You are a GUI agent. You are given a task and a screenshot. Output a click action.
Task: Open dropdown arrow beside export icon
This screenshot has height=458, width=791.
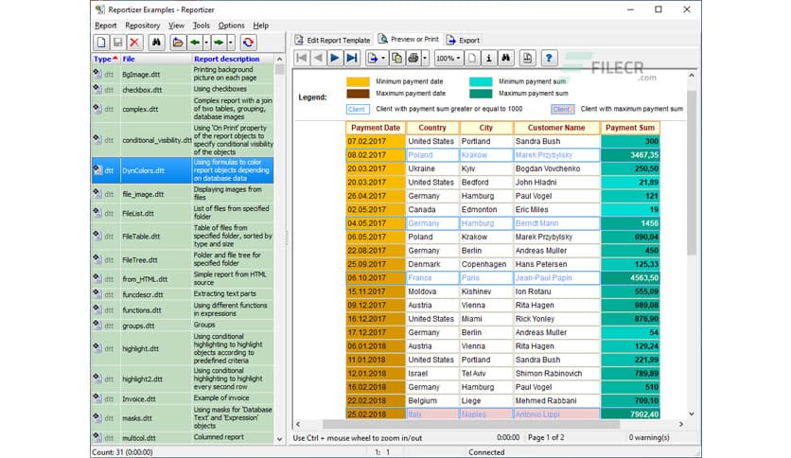click(x=383, y=58)
